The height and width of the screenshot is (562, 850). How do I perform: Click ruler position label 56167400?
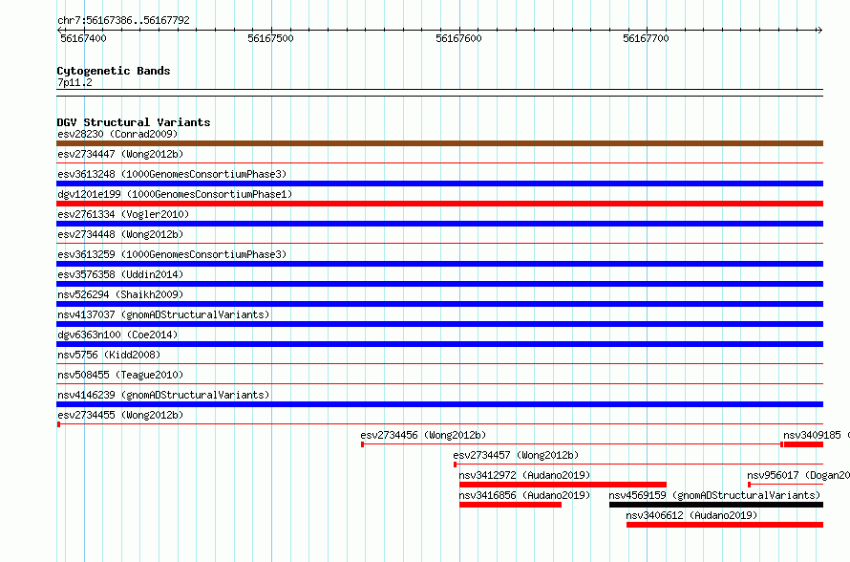(83, 38)
